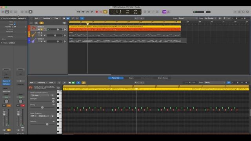Screen dimensions: 251x141
Task: Open the Mixer from control bar
Action: tap(26, 12)
